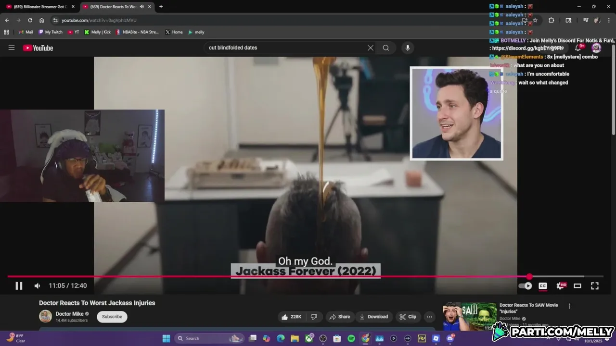
Task: Open Windows Start menu
Action: 166,338
